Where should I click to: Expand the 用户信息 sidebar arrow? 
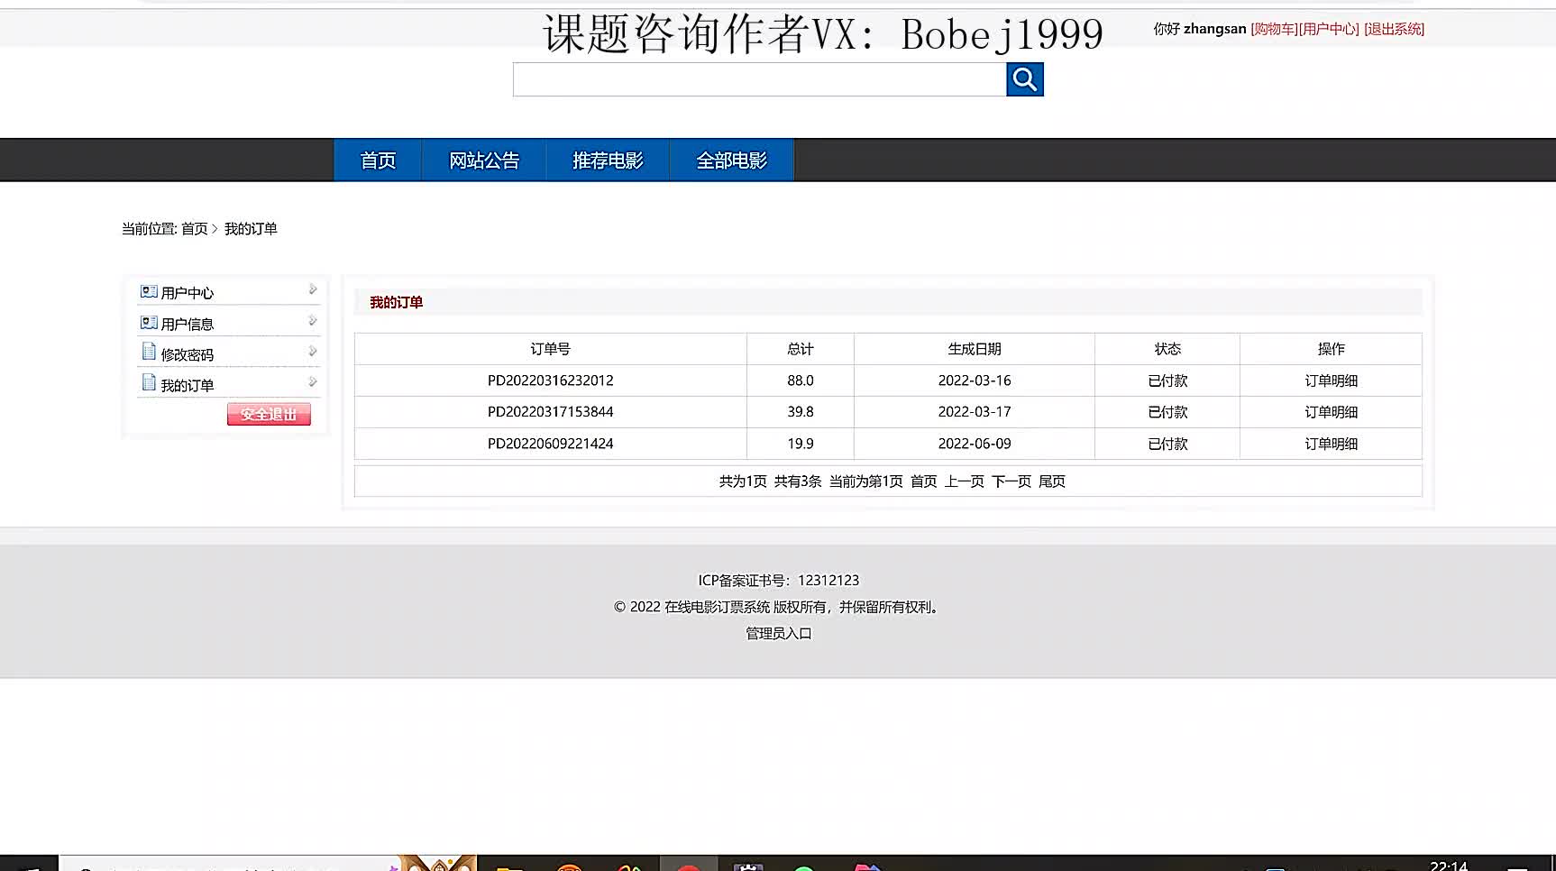[x=313, y=321]
